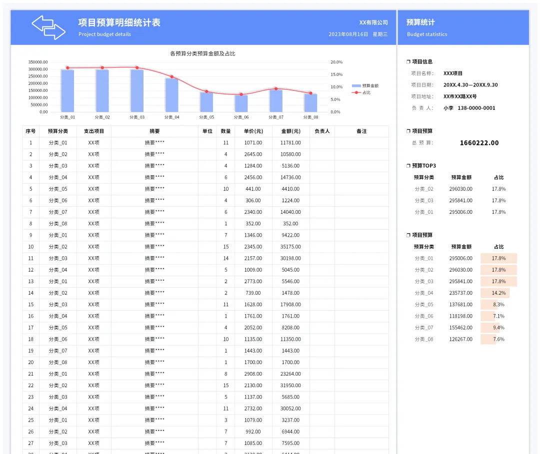
Task: Select the 负责人 column header
Action: [x=322, y=131]
